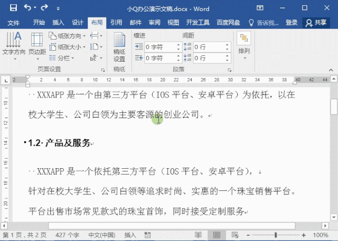The height and width of the screenshot is (241, 338).
Task: Open the undo history dropdown arrow
Action: pos(35,8)
